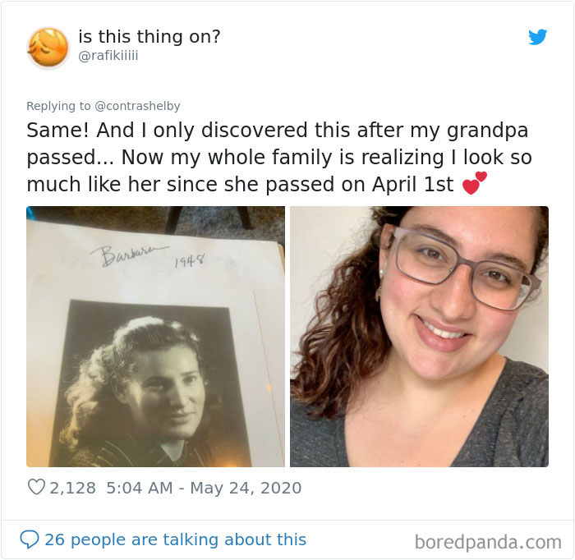This screenshot has width=575, height=560.
Task: Visit the @rafikiiiii handle
Action: [108, 56]
